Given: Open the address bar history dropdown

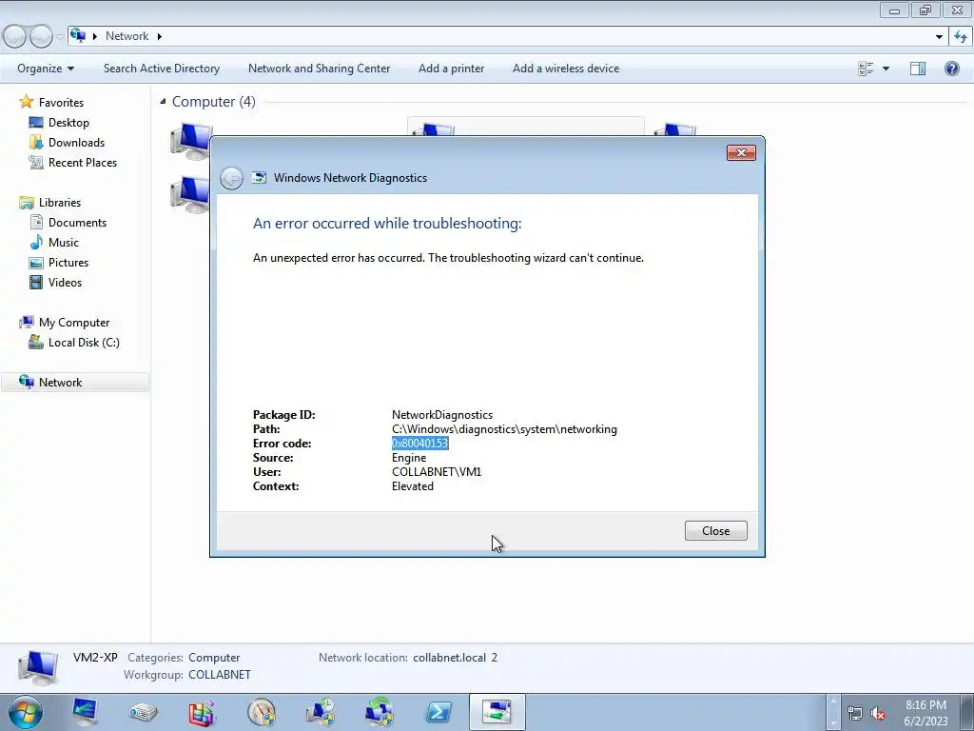Looking at the screenshot, I should pyautogui.click(x=939, y=36).
